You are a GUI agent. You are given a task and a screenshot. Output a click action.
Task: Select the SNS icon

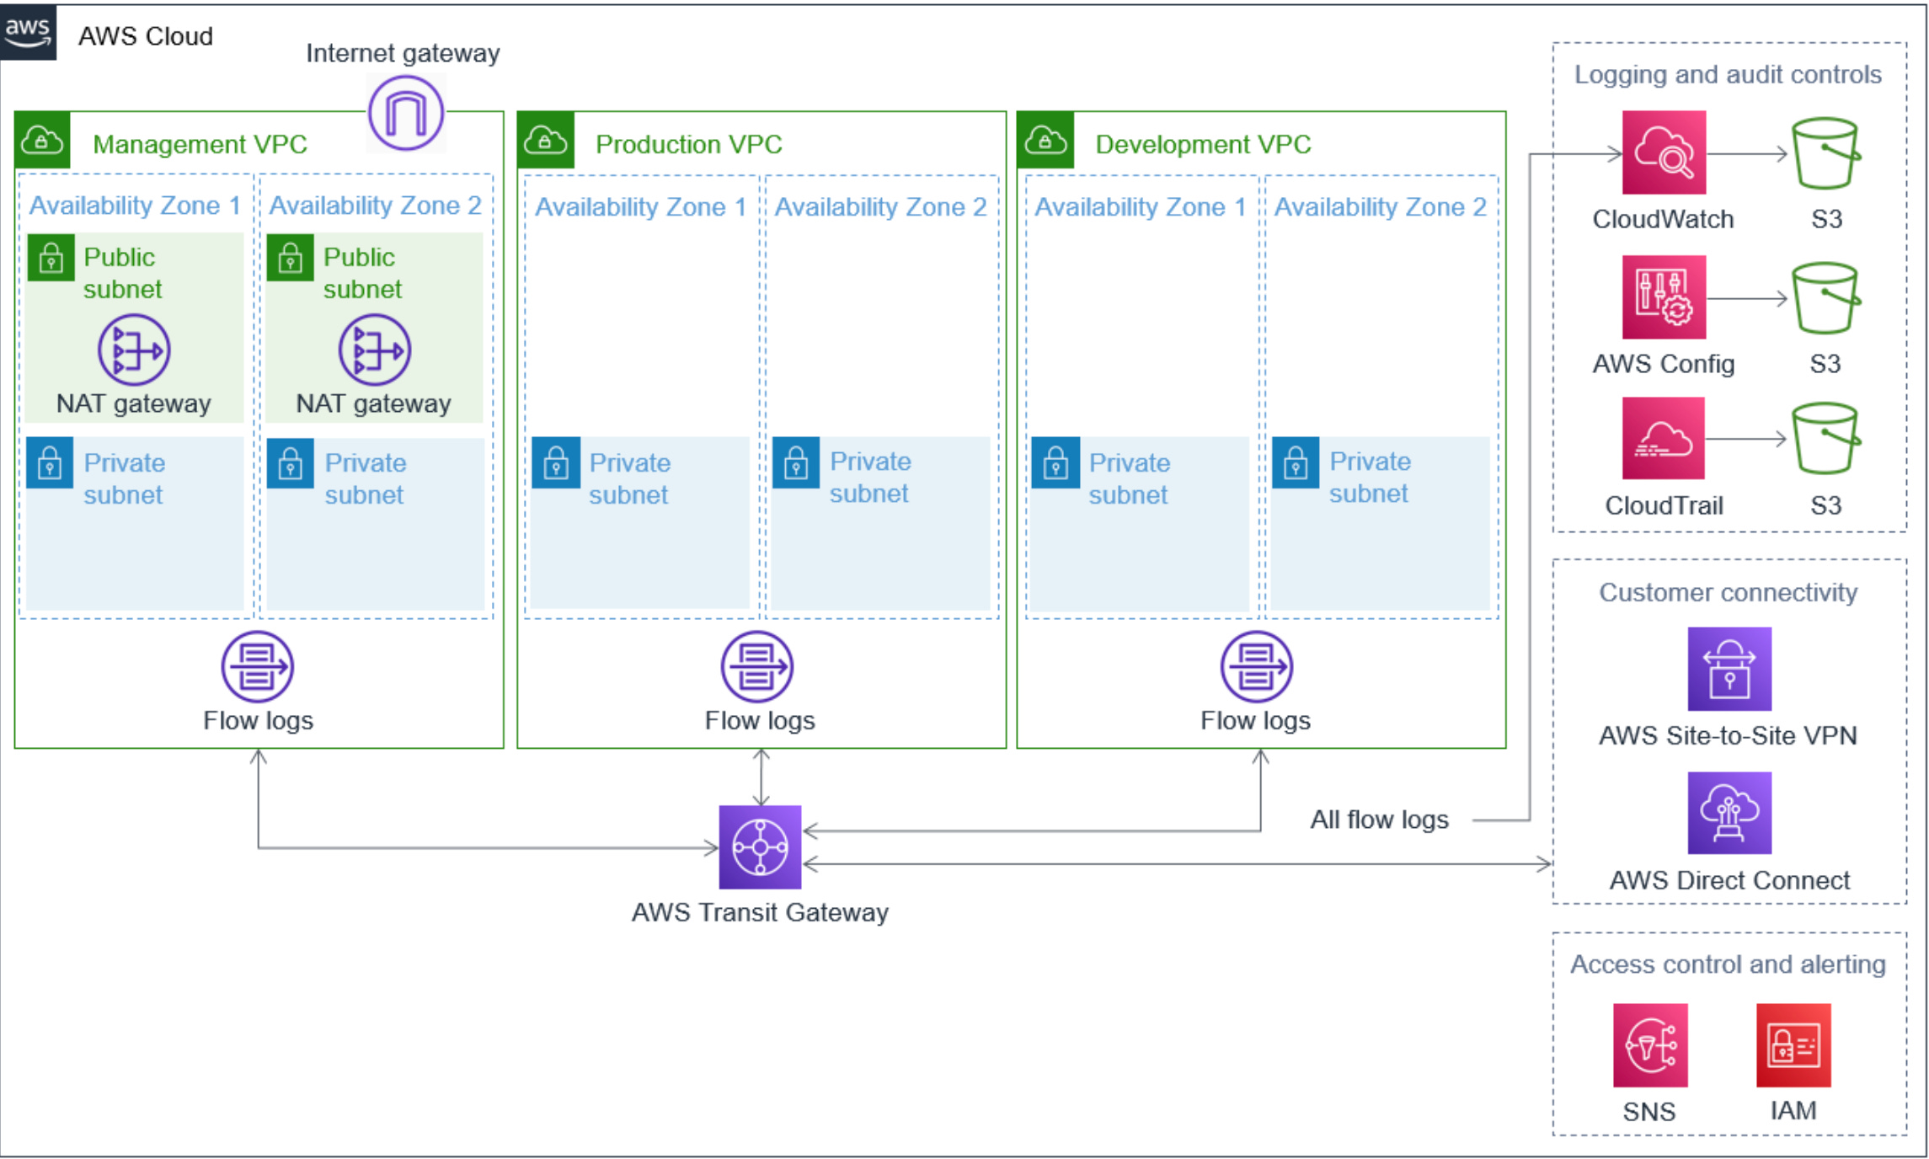[1650, 1045]
